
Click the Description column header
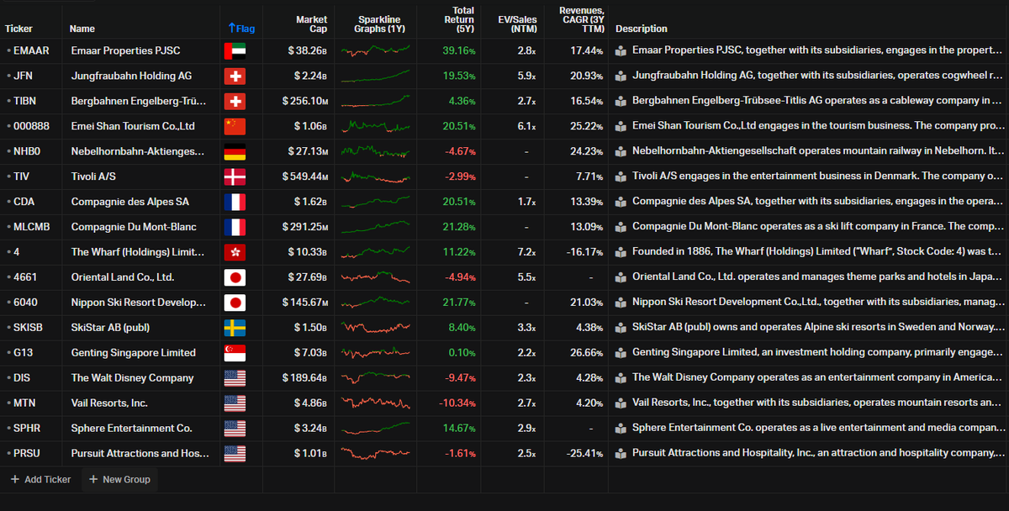pos(642,29)
